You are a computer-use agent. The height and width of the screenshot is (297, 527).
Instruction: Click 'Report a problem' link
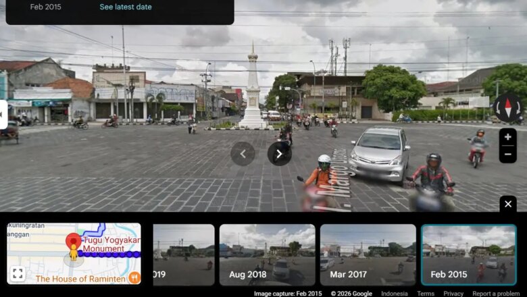[x=496, y=294]
